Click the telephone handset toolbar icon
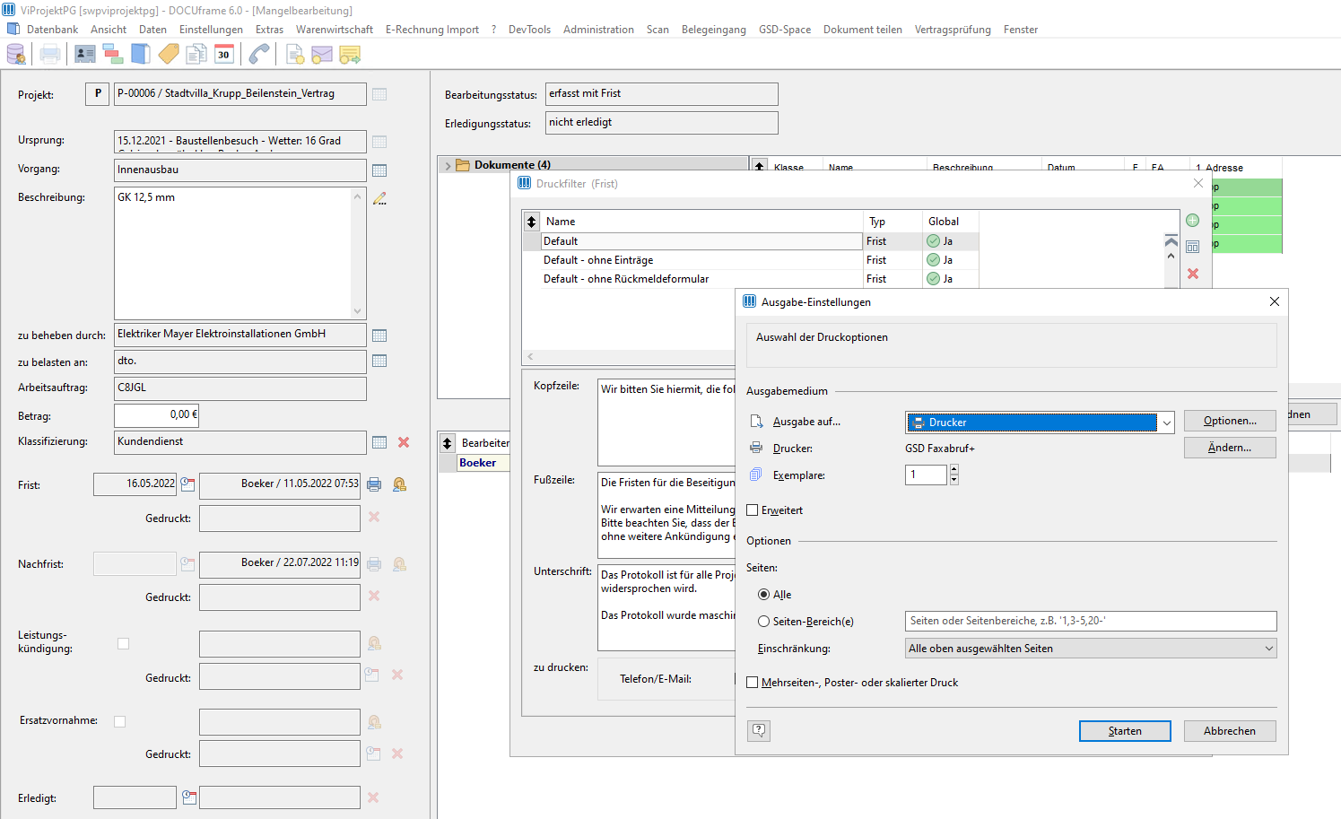 (x=259, y=55)
